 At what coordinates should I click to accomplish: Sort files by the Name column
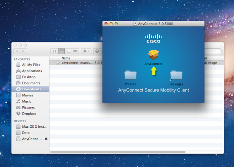point(66,58)
